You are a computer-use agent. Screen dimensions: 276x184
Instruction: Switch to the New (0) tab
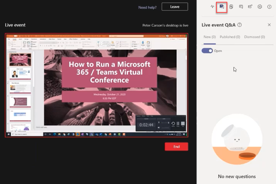tap(209, 37)
